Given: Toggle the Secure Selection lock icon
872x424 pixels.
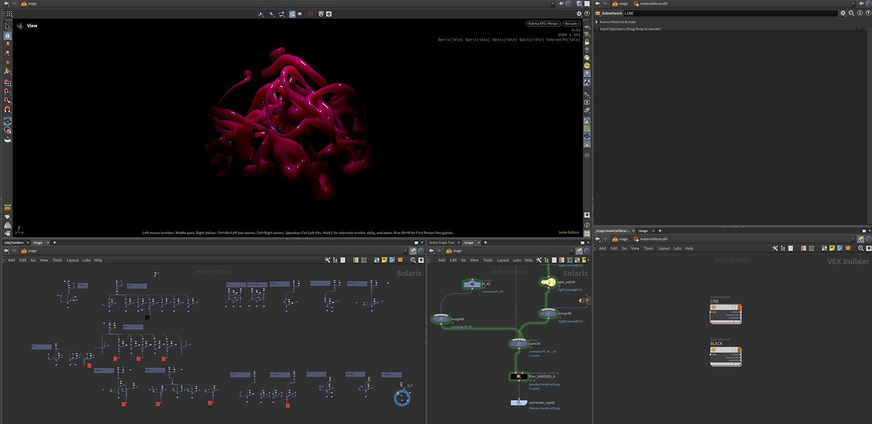Looking at the screenshot, I should pos(8,35).
